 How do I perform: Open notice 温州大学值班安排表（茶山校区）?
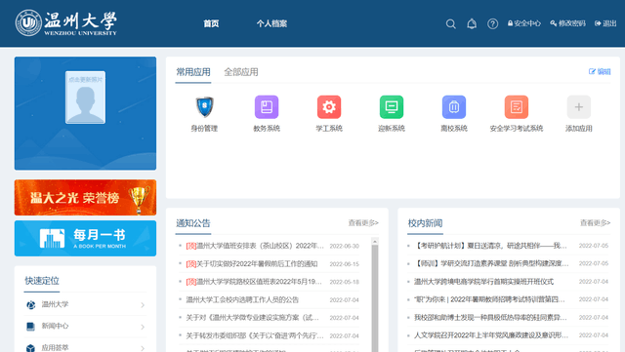coord(255,246)
